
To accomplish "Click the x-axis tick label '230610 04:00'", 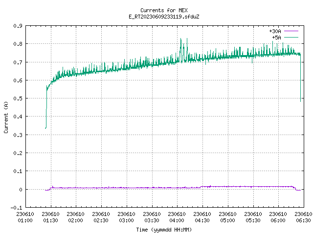I will coord(177,217).
